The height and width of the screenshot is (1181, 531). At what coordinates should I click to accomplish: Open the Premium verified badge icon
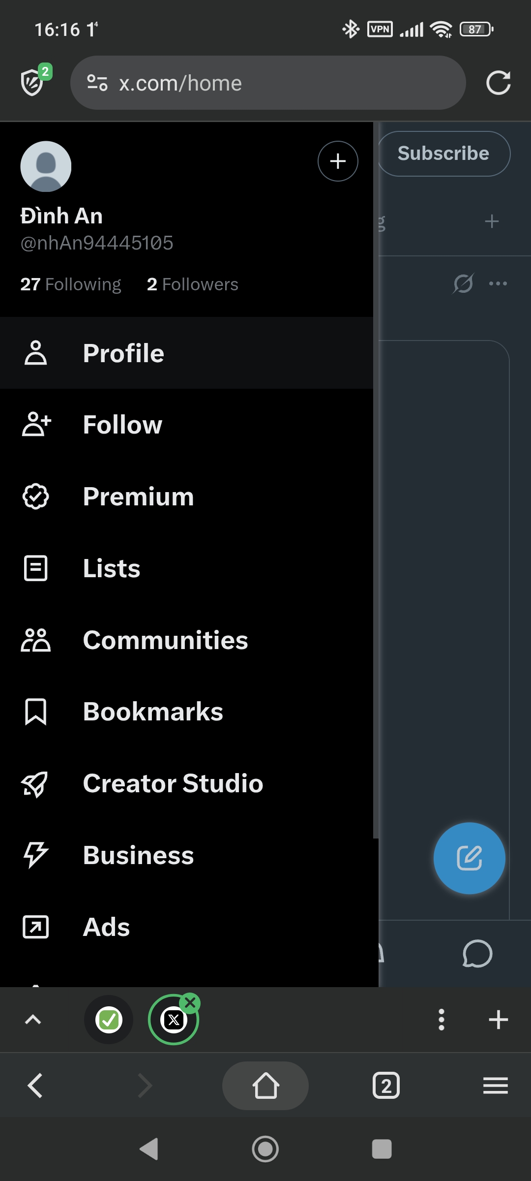point(36,496)
